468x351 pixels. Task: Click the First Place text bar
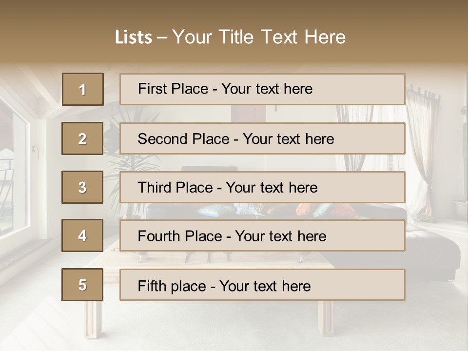(x=262, y=89)
